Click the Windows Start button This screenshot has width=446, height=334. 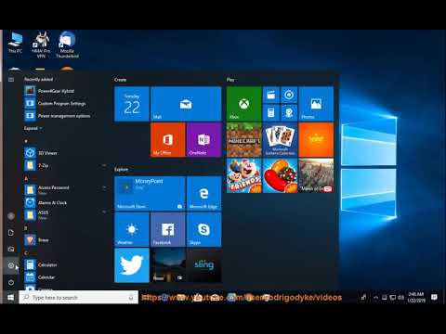pos(10,297)
